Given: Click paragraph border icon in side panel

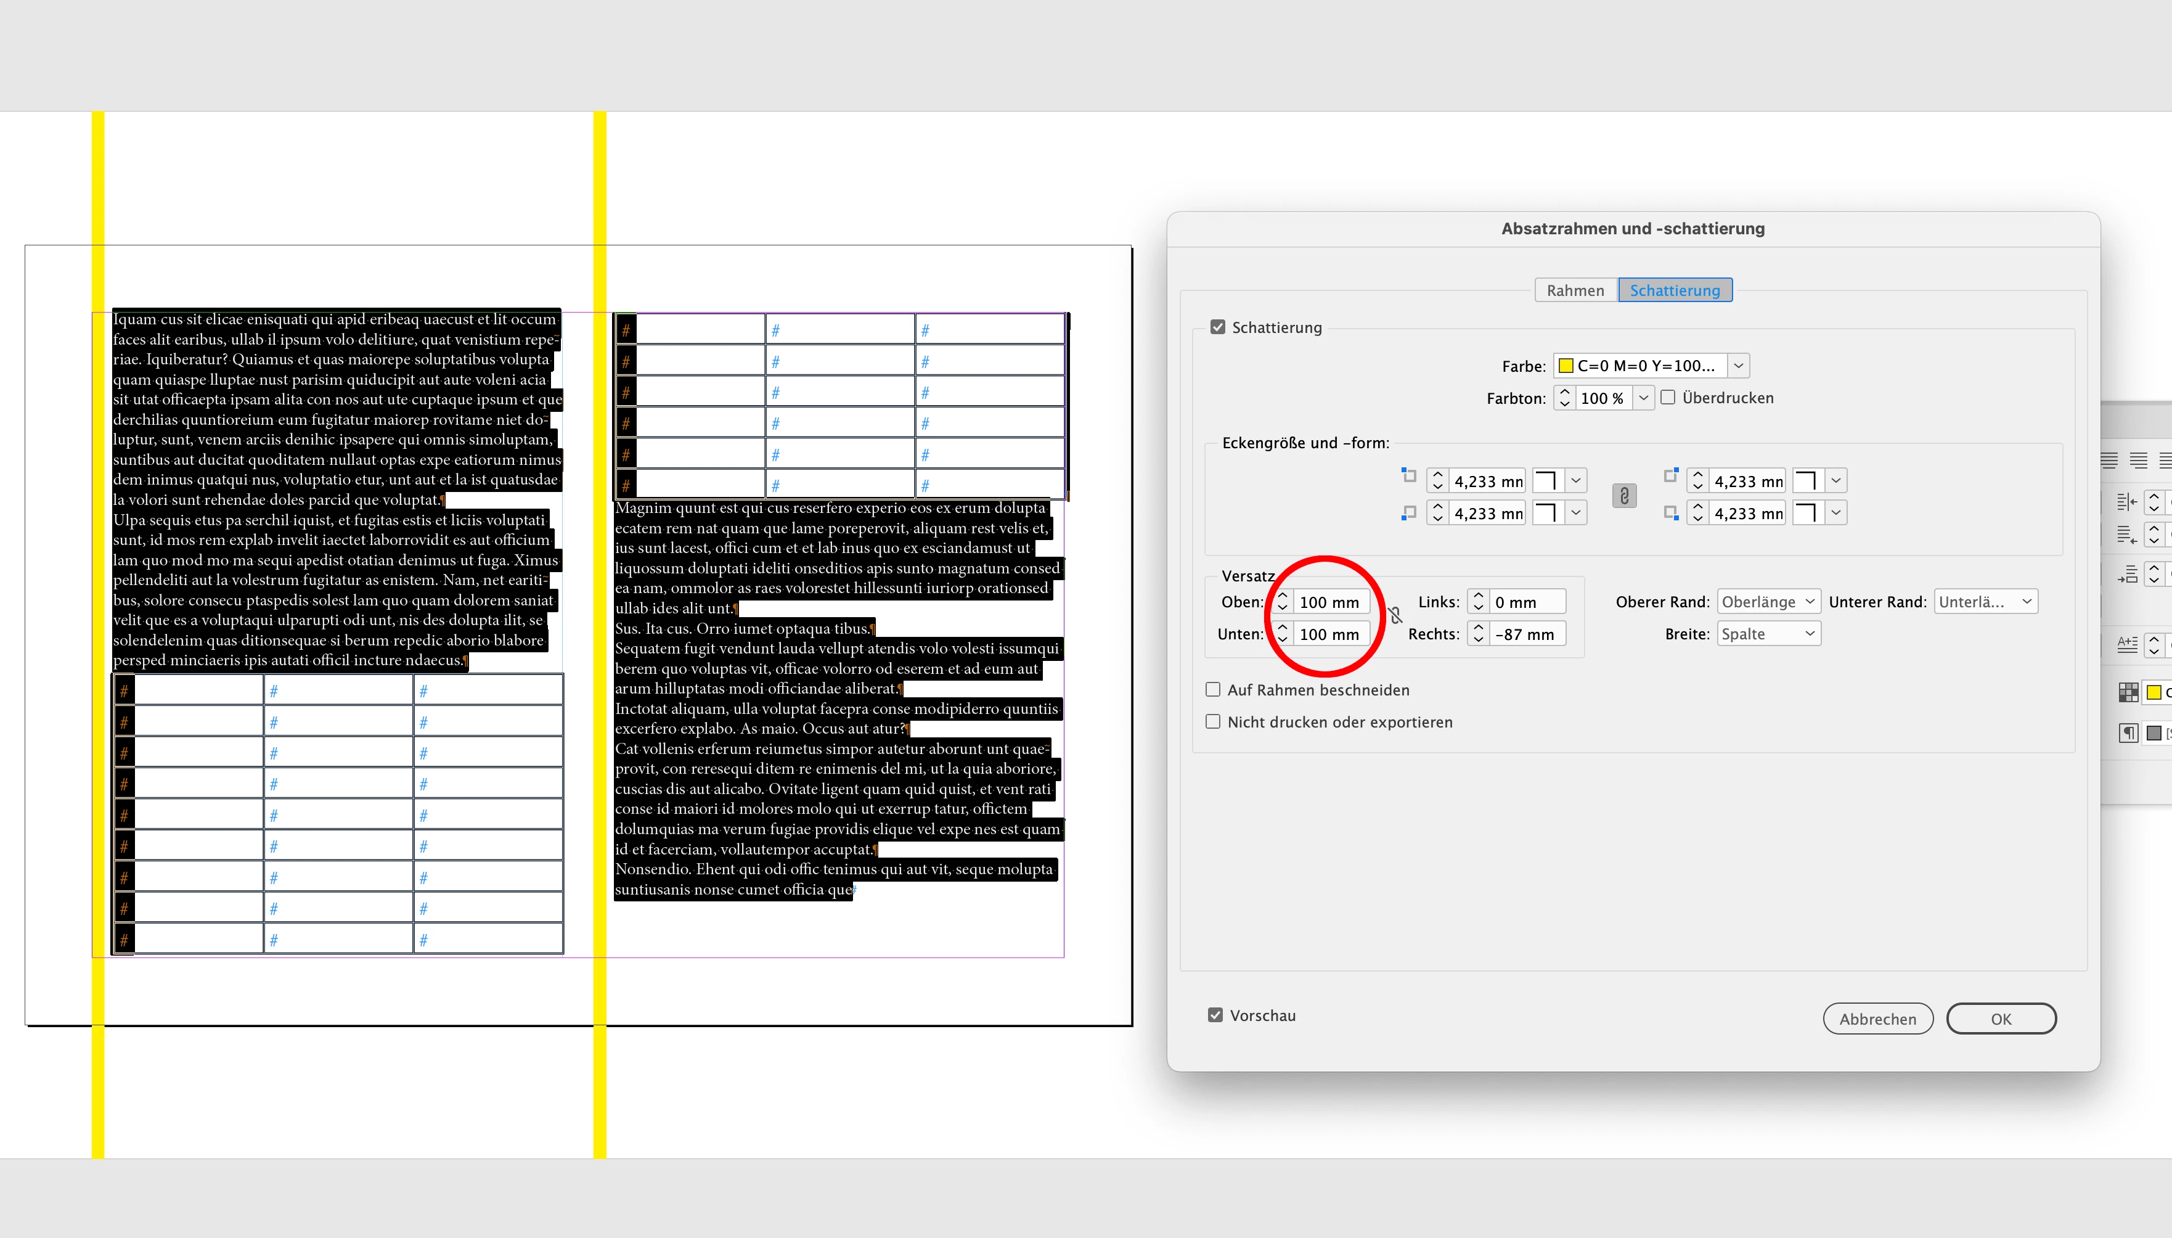Looking at the screenshot, I should click(x=2129, y=733).
